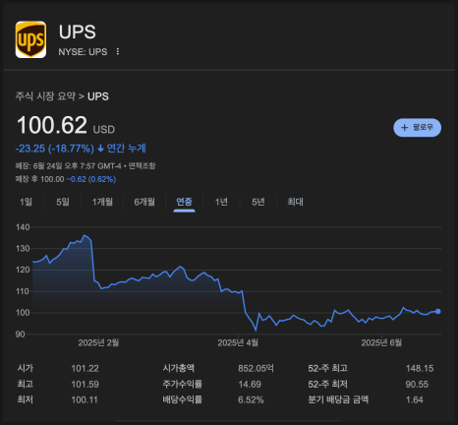Switch to the 6개월 range tab
458x425 pixels.
point(144,202)
